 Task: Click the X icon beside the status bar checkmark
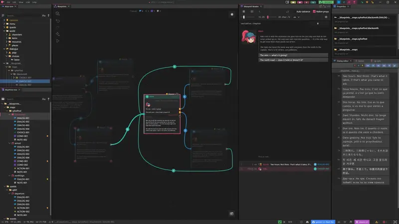click(x=284, y=222)
